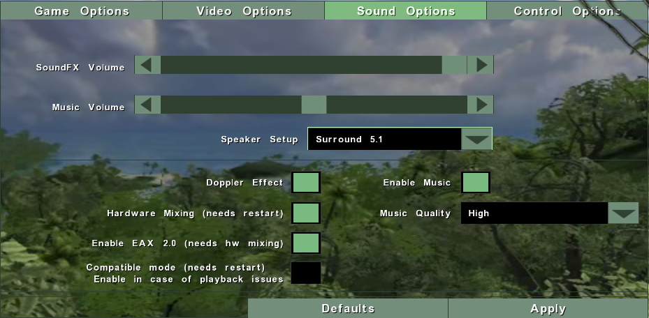Toggle Enable EAX 2.0 checkbox

point(306,243)
